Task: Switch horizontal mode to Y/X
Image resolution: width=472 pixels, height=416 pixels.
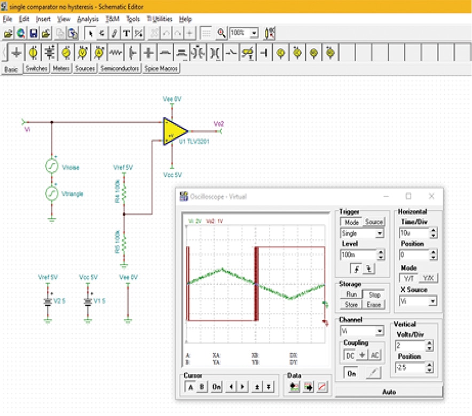Action: [x=428, y=278]
